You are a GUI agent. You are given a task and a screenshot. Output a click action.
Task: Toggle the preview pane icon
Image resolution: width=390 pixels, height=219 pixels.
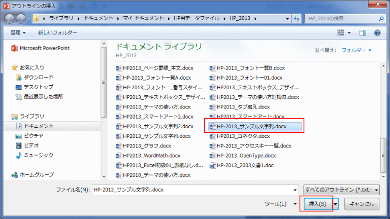(363, 33)
